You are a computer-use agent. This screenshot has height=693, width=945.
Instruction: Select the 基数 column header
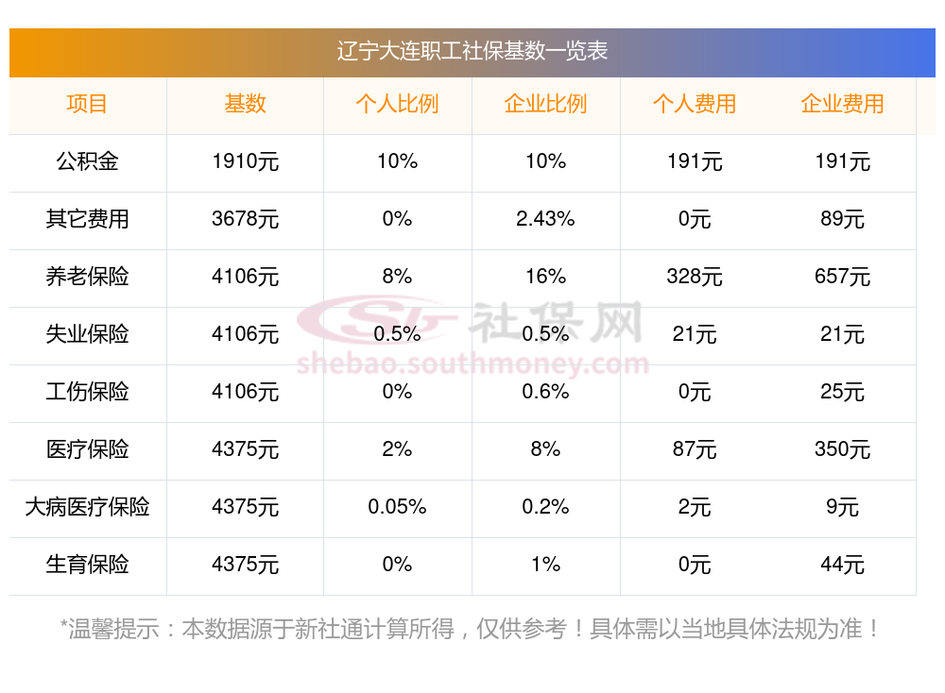[246, 104]
